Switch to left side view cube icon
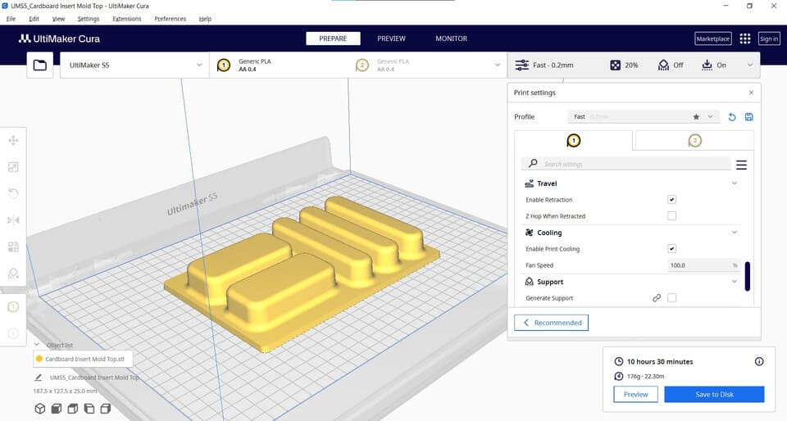Screen dimensions: 787x421 click(x=89, y=409)
